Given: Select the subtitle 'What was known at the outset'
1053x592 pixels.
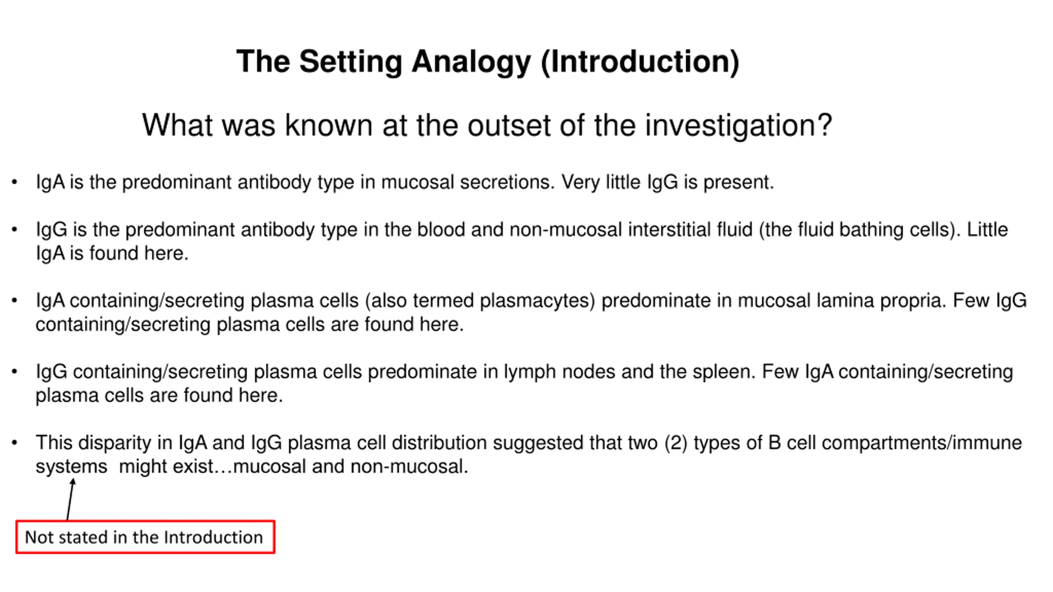Looking at the screenshot, I should [x=363, y=125].
